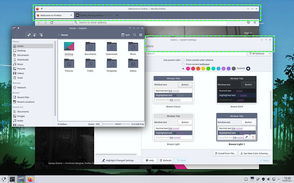The width and height of the screenshot is (294, 183).
Task: Toggle Highlight Changed Settings
Action: [118, 160]
